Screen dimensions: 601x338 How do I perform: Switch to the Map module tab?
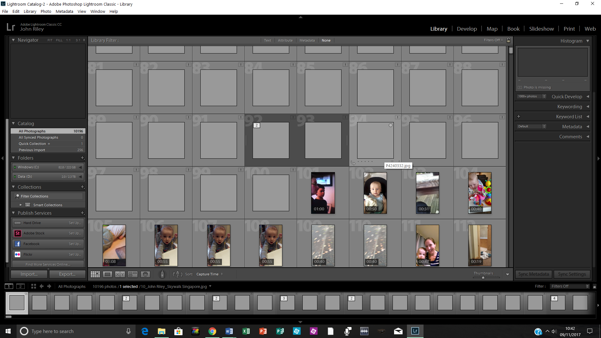492,28
